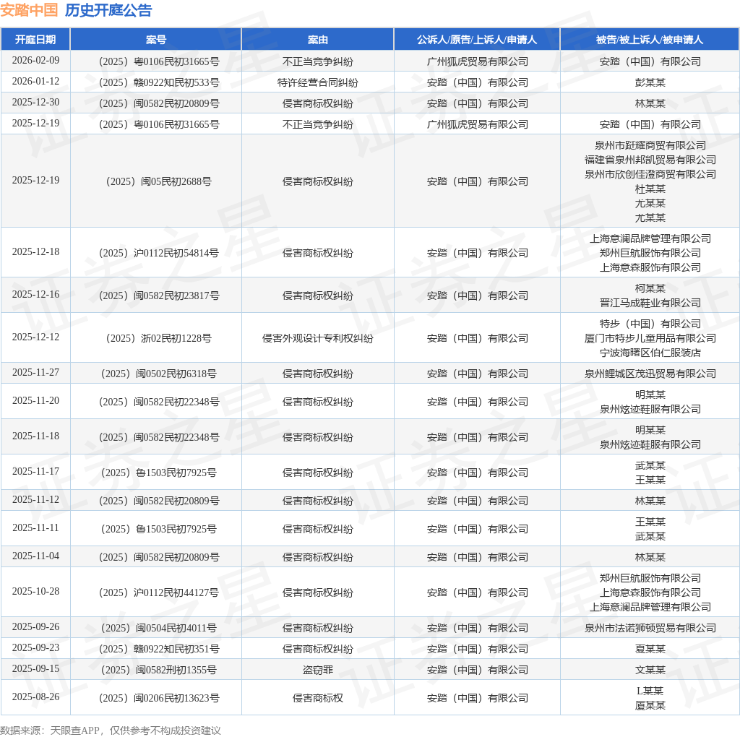The width and height of the screenshot is (740, 737).
Task: Click defendant 杜某某
Action: pyautogui.click(x=650, y=189)
